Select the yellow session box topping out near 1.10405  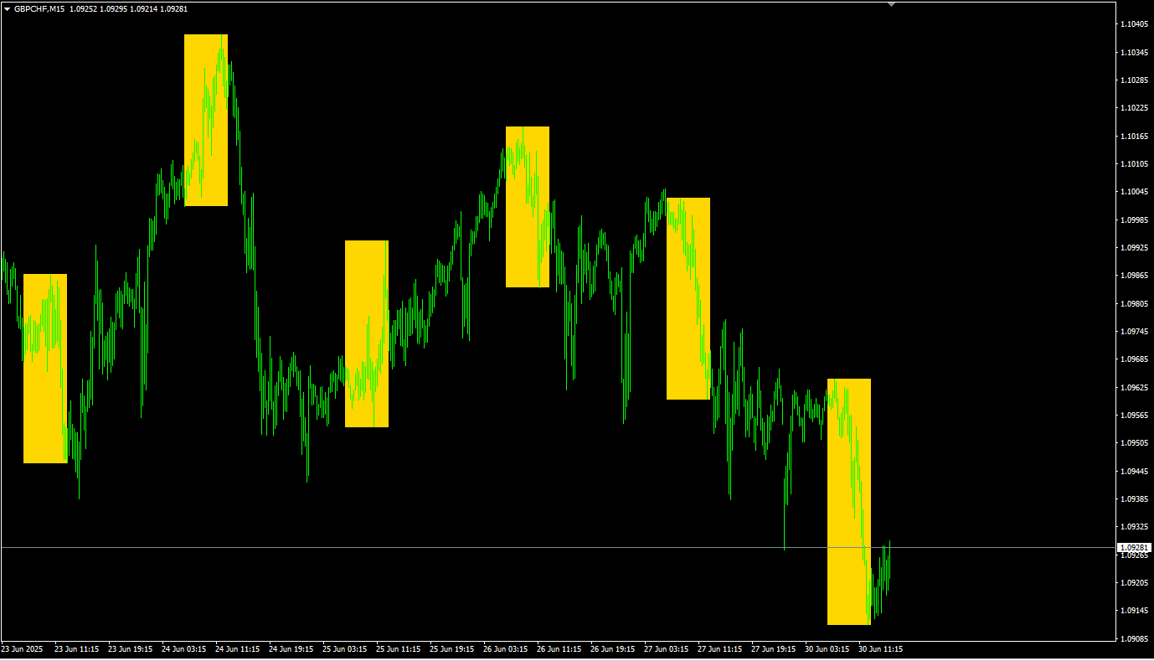[x=206, y=120]
